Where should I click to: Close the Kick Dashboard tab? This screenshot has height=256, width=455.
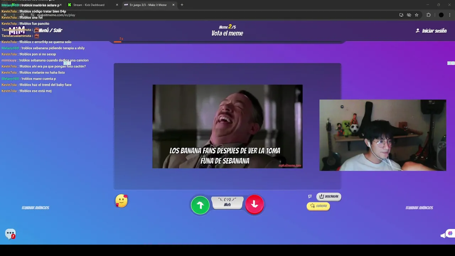click(x=117, y=5)
